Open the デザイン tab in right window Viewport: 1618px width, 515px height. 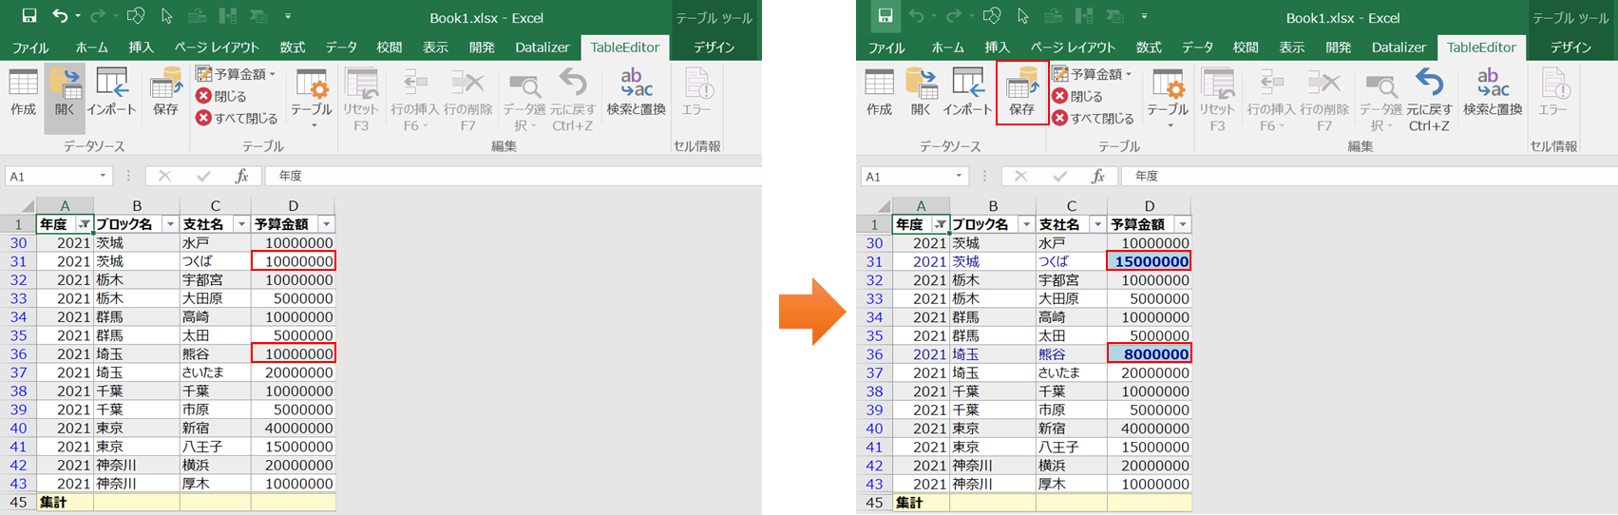tap(1570, 48)
